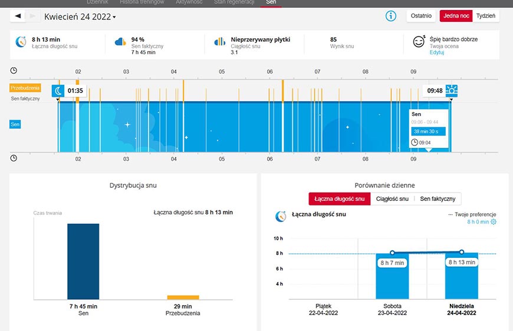
Task: Open the blue info circle icon
Action: [x=390, y=16]
